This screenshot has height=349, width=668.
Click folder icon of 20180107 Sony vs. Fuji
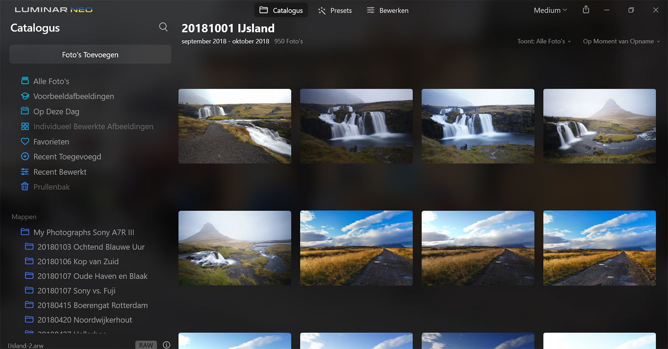[x=29, y=290]
